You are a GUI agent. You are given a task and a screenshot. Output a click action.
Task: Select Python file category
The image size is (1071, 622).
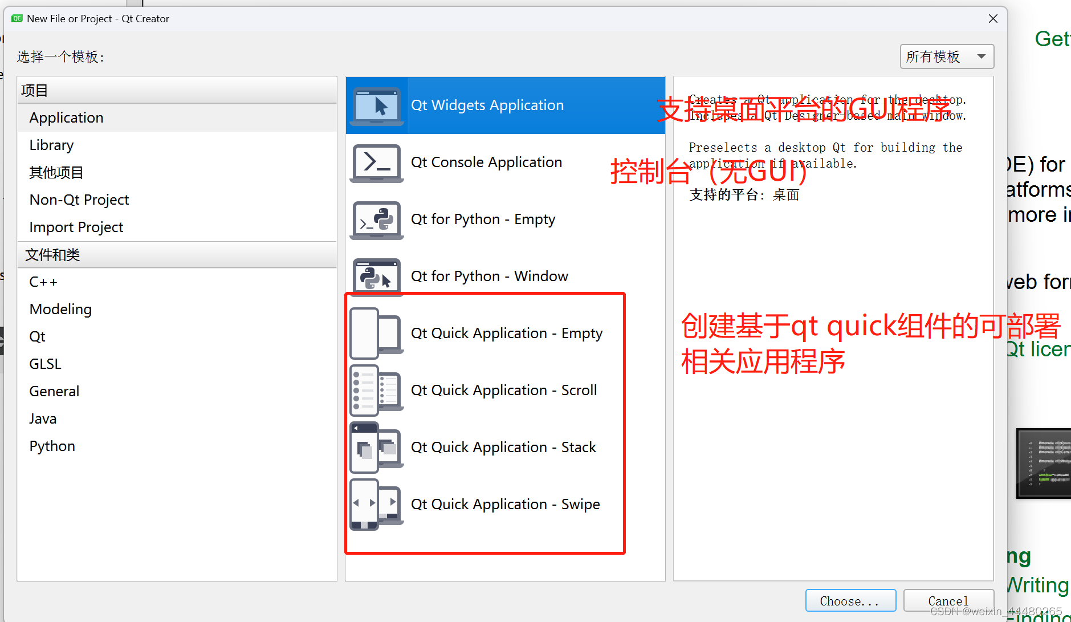[x=177, y=446]
